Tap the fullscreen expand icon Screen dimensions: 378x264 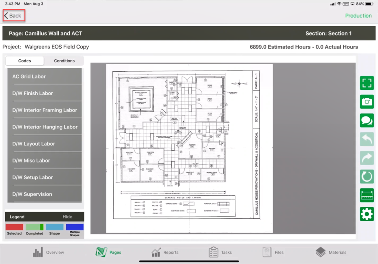pyautogui.click(x=367, y=83)
